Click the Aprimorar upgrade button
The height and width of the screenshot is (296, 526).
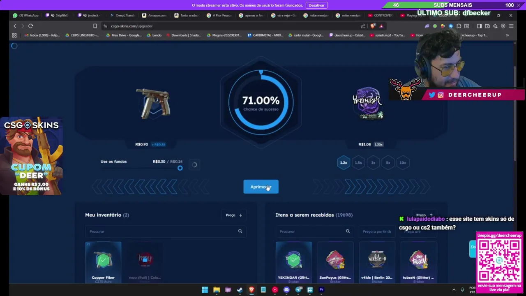261,187
